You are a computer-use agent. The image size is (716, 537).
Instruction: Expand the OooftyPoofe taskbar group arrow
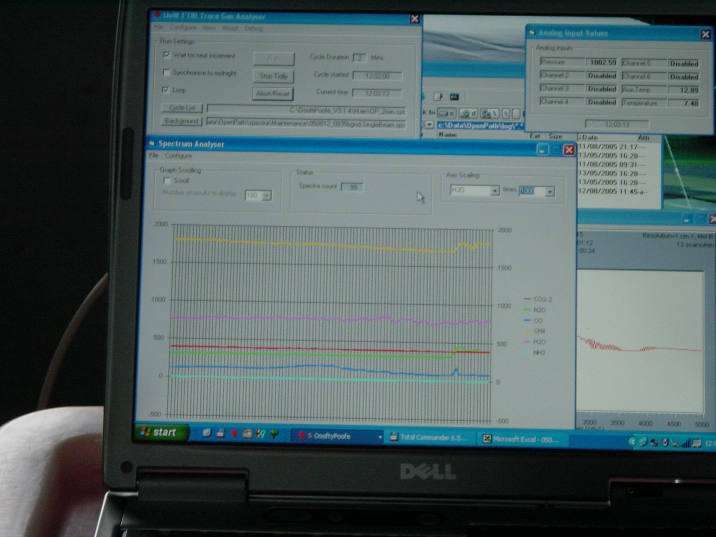coord(380,437)
